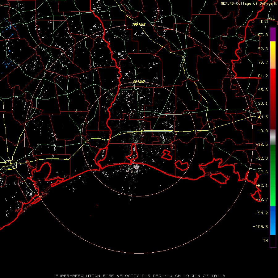The height and width of the screenshot is (278, 278).
Task: Click the purple segment of the color bar
Action: tap(273, 34)
